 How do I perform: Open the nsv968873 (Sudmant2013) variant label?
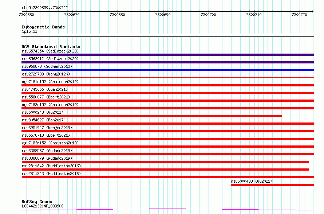47,66
